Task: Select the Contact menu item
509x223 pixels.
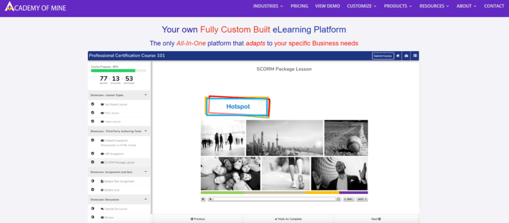Action: (494, 6)
